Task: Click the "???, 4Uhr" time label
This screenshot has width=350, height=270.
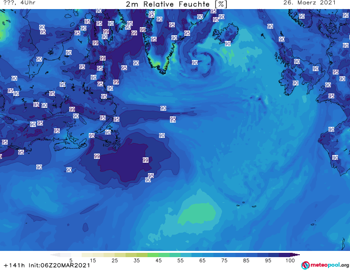Action: [20, 3]
